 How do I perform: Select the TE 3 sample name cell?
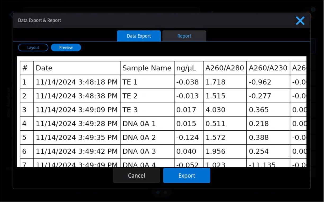tap(147, 110)
